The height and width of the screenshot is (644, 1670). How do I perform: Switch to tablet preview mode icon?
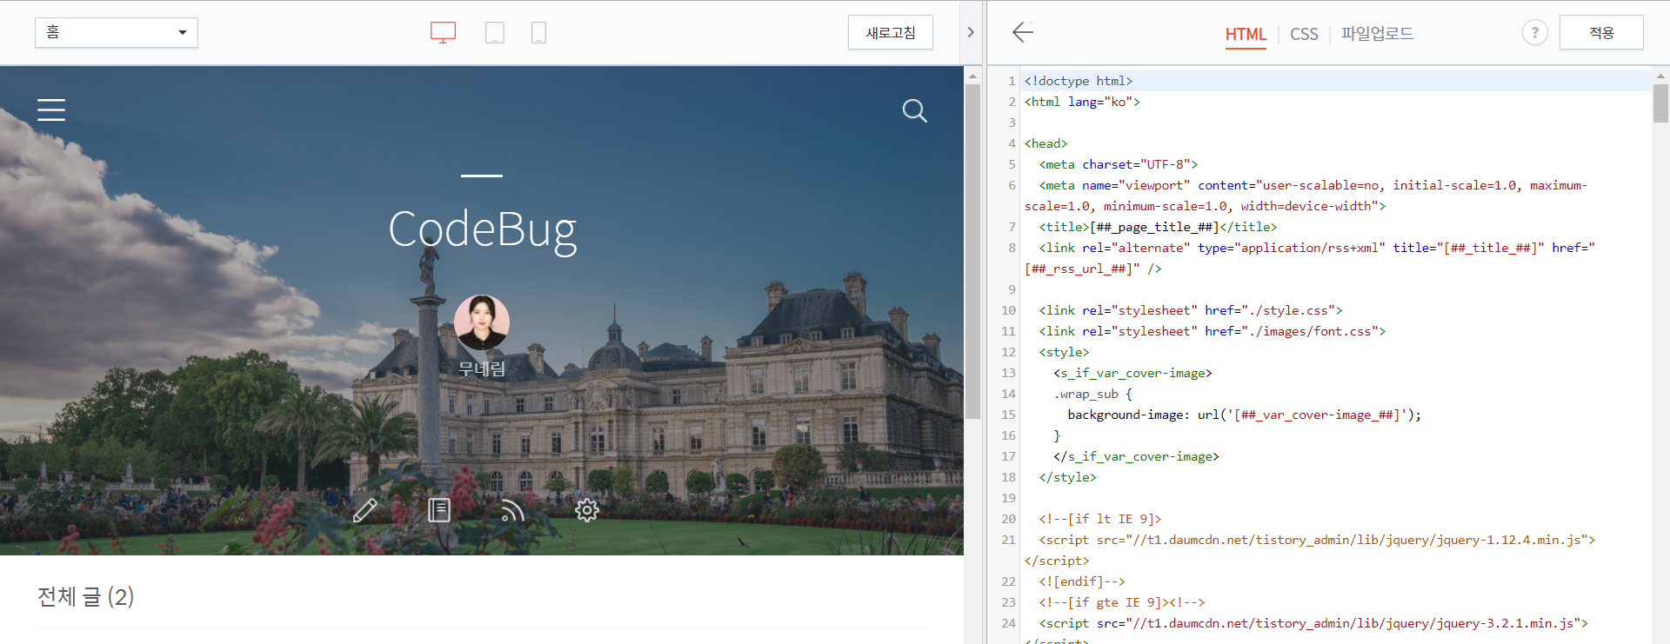pos(495,33)
